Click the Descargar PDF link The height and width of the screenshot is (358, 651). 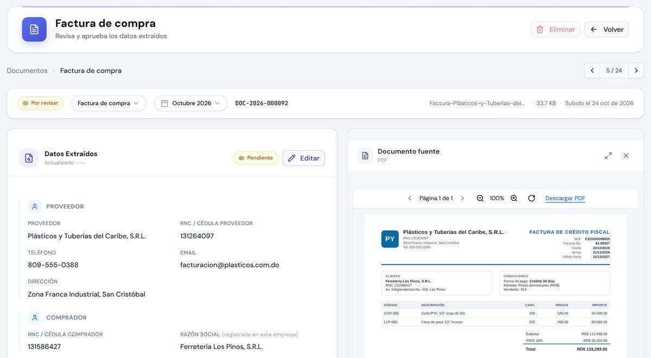[x=565, y=199]
